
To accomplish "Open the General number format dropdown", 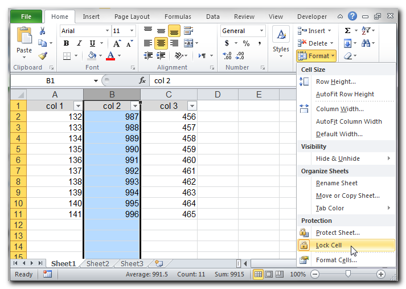I will (261, 31).
